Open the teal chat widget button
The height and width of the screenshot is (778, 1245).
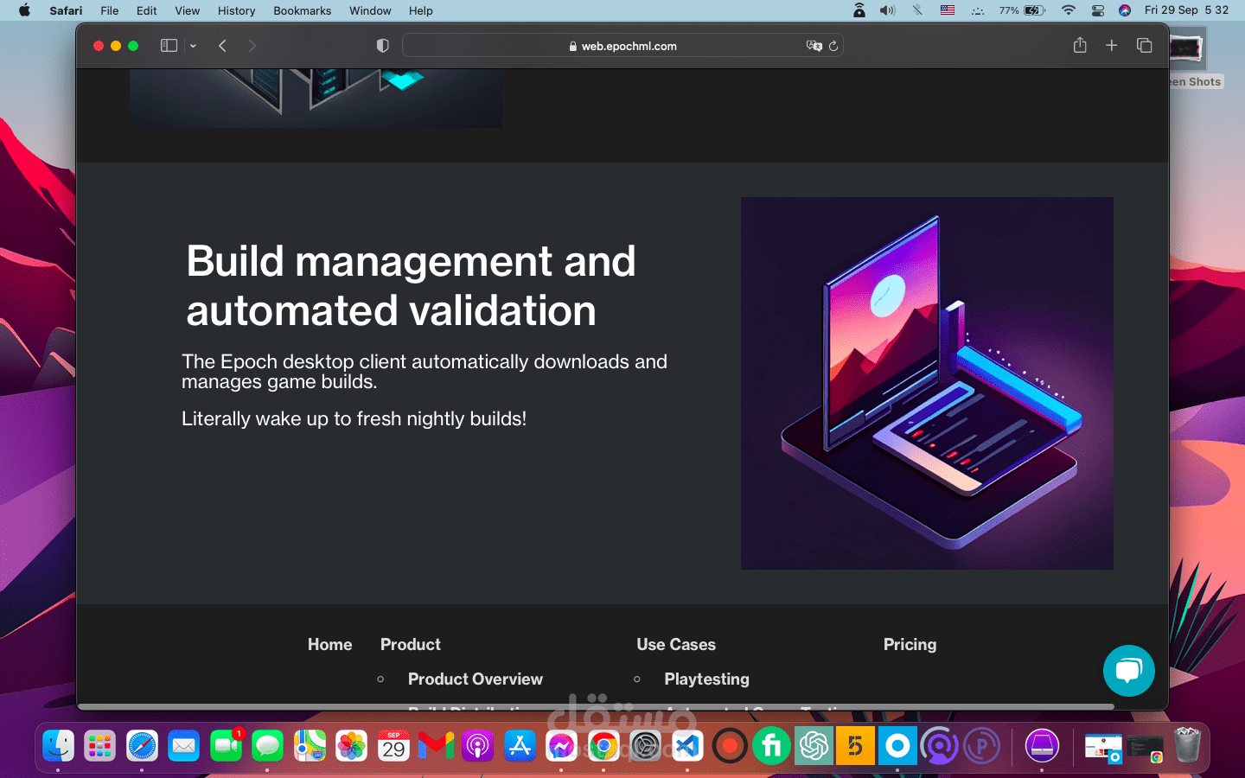click(1128, 670)
